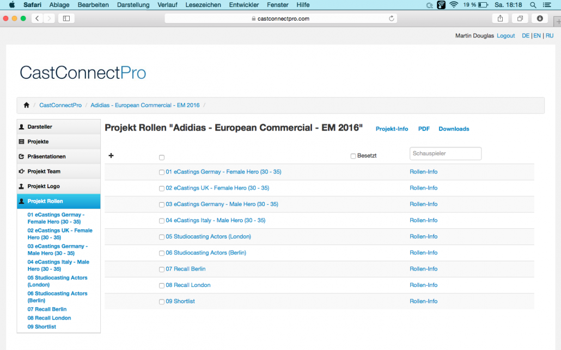This screenshot has height=350, width=561.
Task: Open the Lesezeichen menu
Action: pos(203,5)
